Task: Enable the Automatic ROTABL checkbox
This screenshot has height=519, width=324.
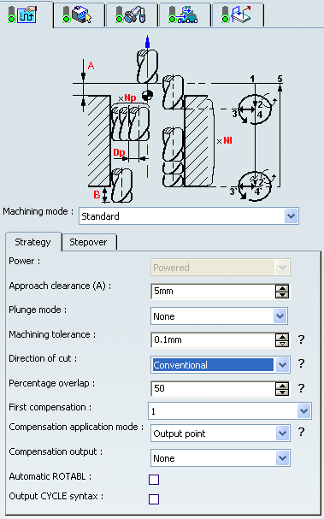Action: click(x=154, y=480)
